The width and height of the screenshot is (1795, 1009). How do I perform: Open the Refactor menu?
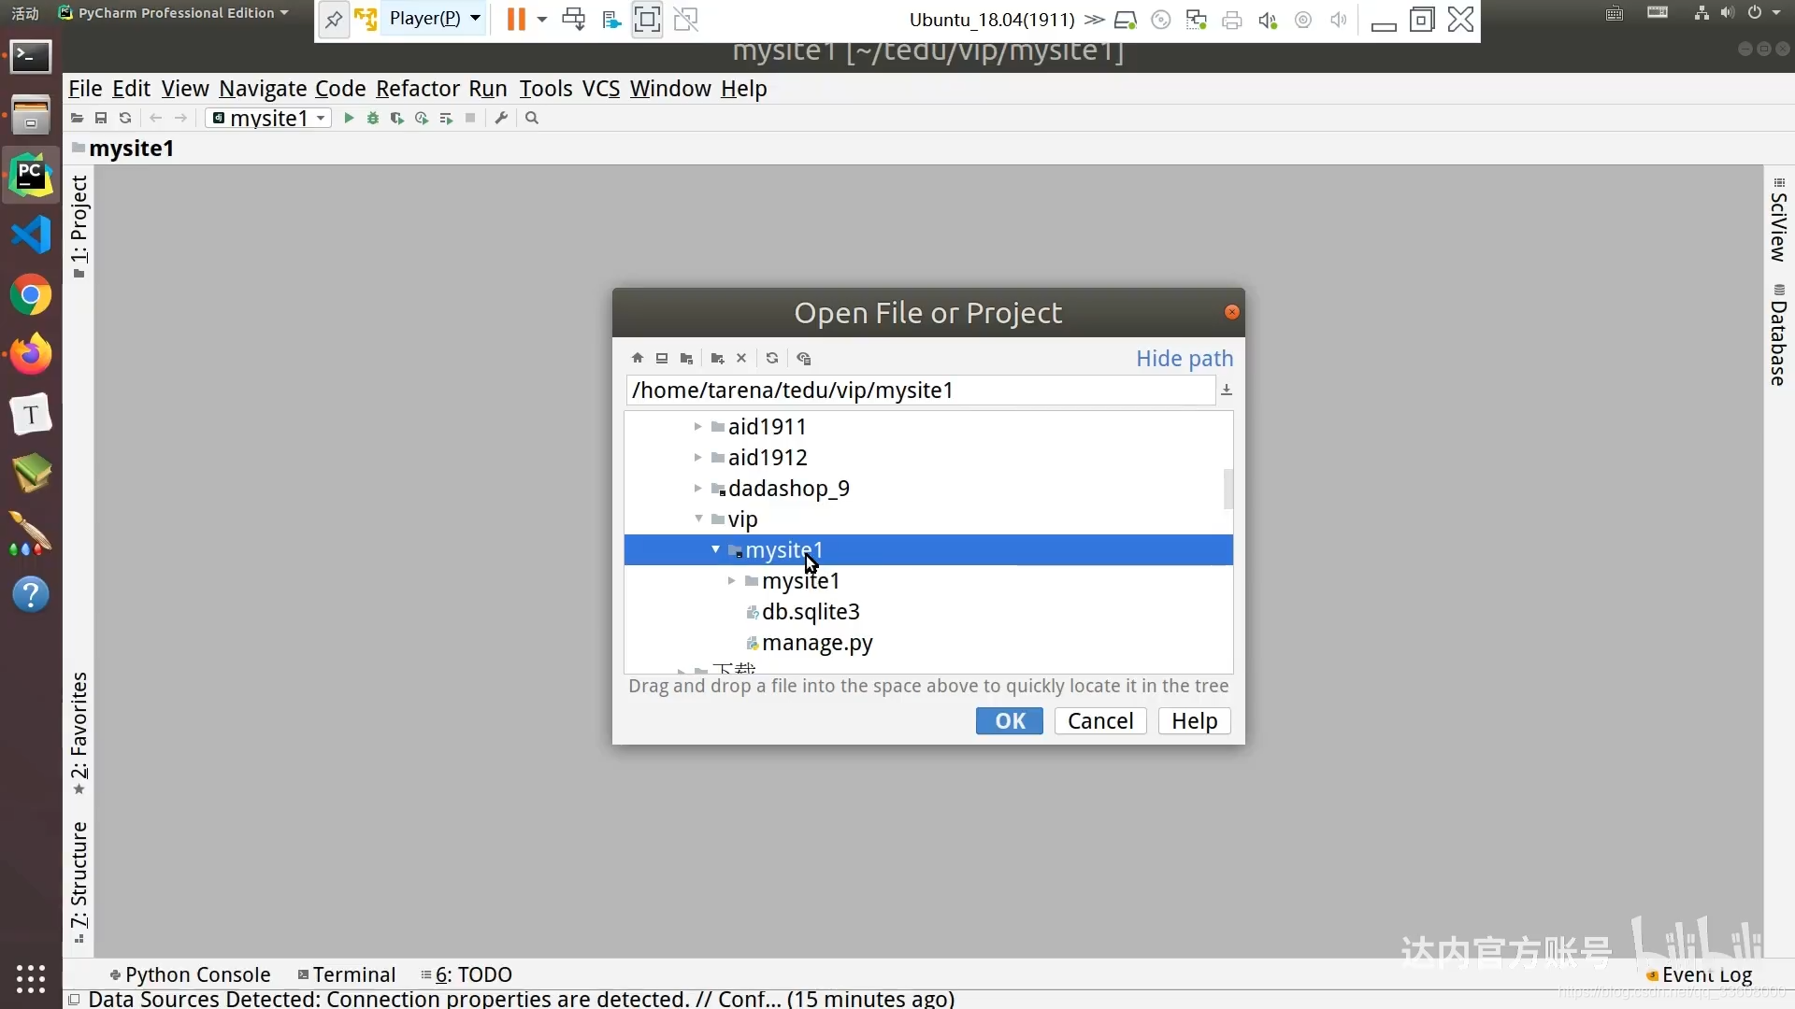point(418,89)
